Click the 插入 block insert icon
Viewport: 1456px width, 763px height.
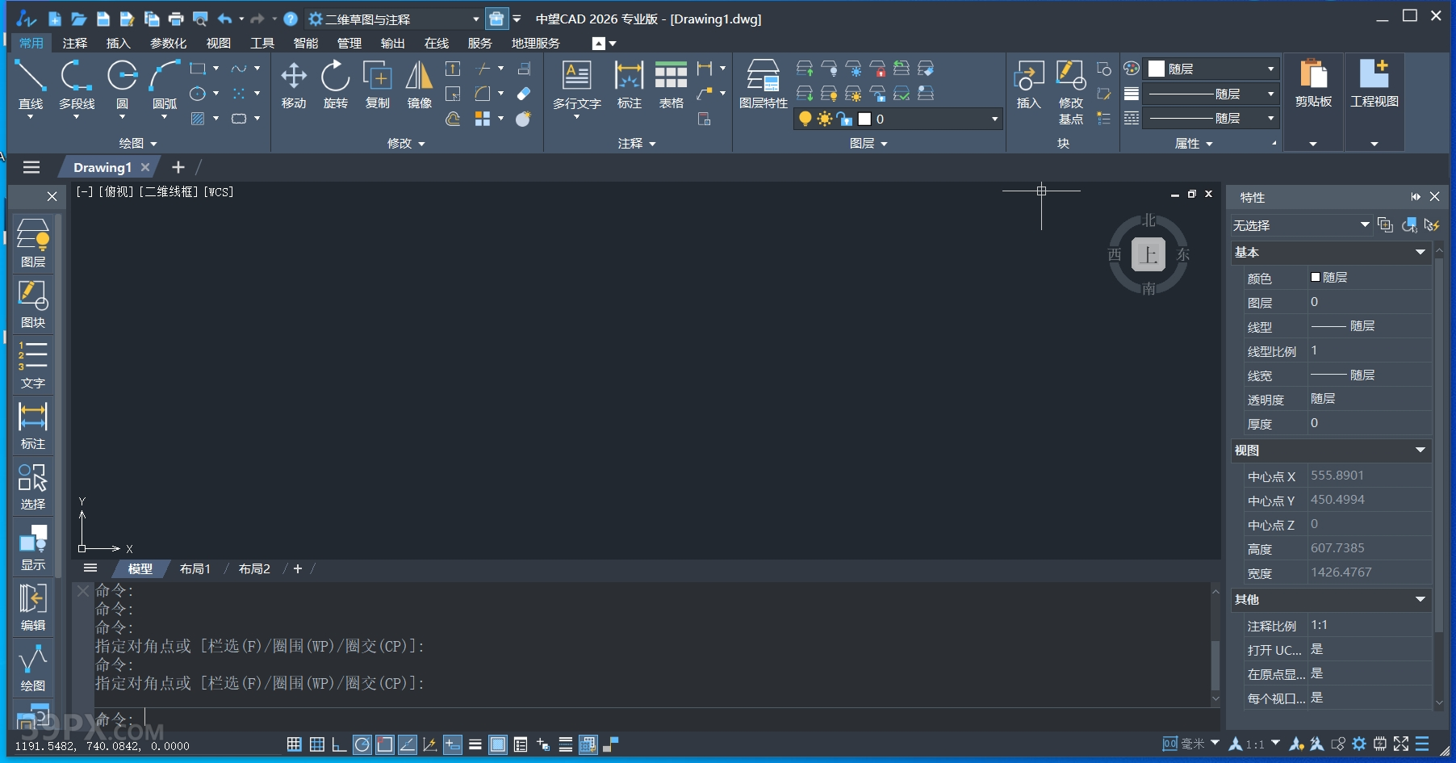coord(1028,85)
